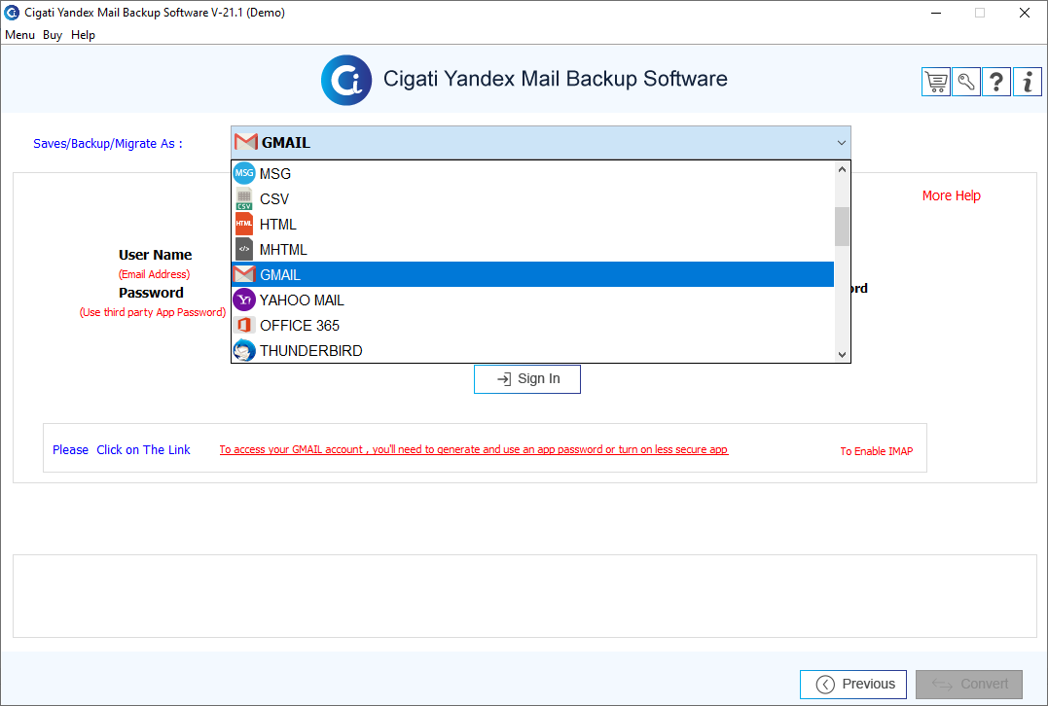Image resolution: width=1048 pixels, height=706 pixels.
Task: Open the More Help link
Action: pos(951,195)
